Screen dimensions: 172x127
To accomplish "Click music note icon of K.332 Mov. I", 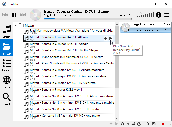I will pyautogui.click(x=26, y=91).
